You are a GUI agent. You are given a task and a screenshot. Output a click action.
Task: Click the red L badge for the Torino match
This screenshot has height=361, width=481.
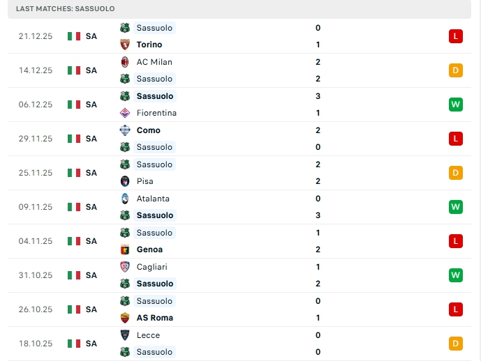(455, 36)
